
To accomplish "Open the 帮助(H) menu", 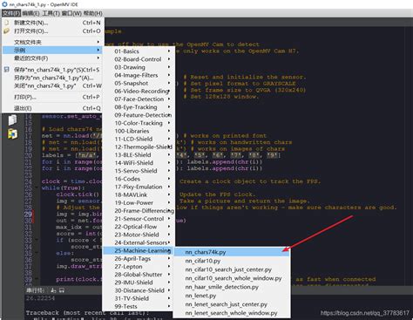I will (93, 13).
